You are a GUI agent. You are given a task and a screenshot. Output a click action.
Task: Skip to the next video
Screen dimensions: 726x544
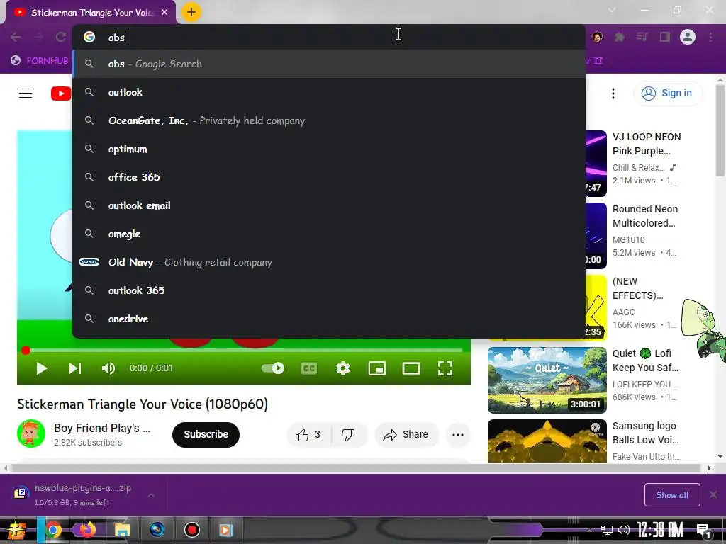(75, 368)
